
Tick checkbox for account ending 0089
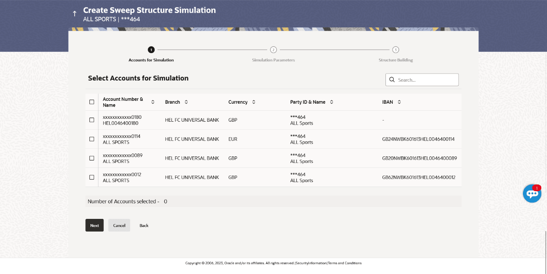[92, 158]
